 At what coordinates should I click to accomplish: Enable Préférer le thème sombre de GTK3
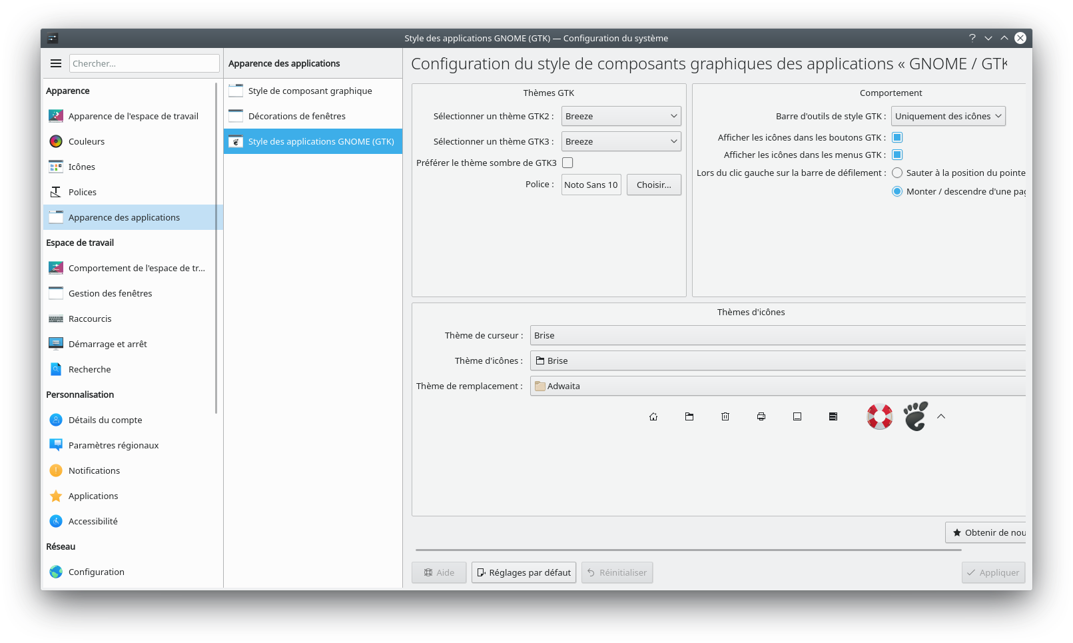pyautogui.click(x=567, y=163)
